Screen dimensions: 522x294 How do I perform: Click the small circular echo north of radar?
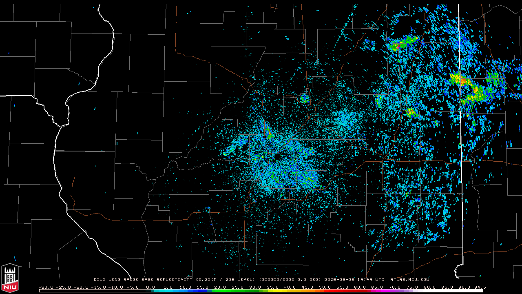[304, 98]
